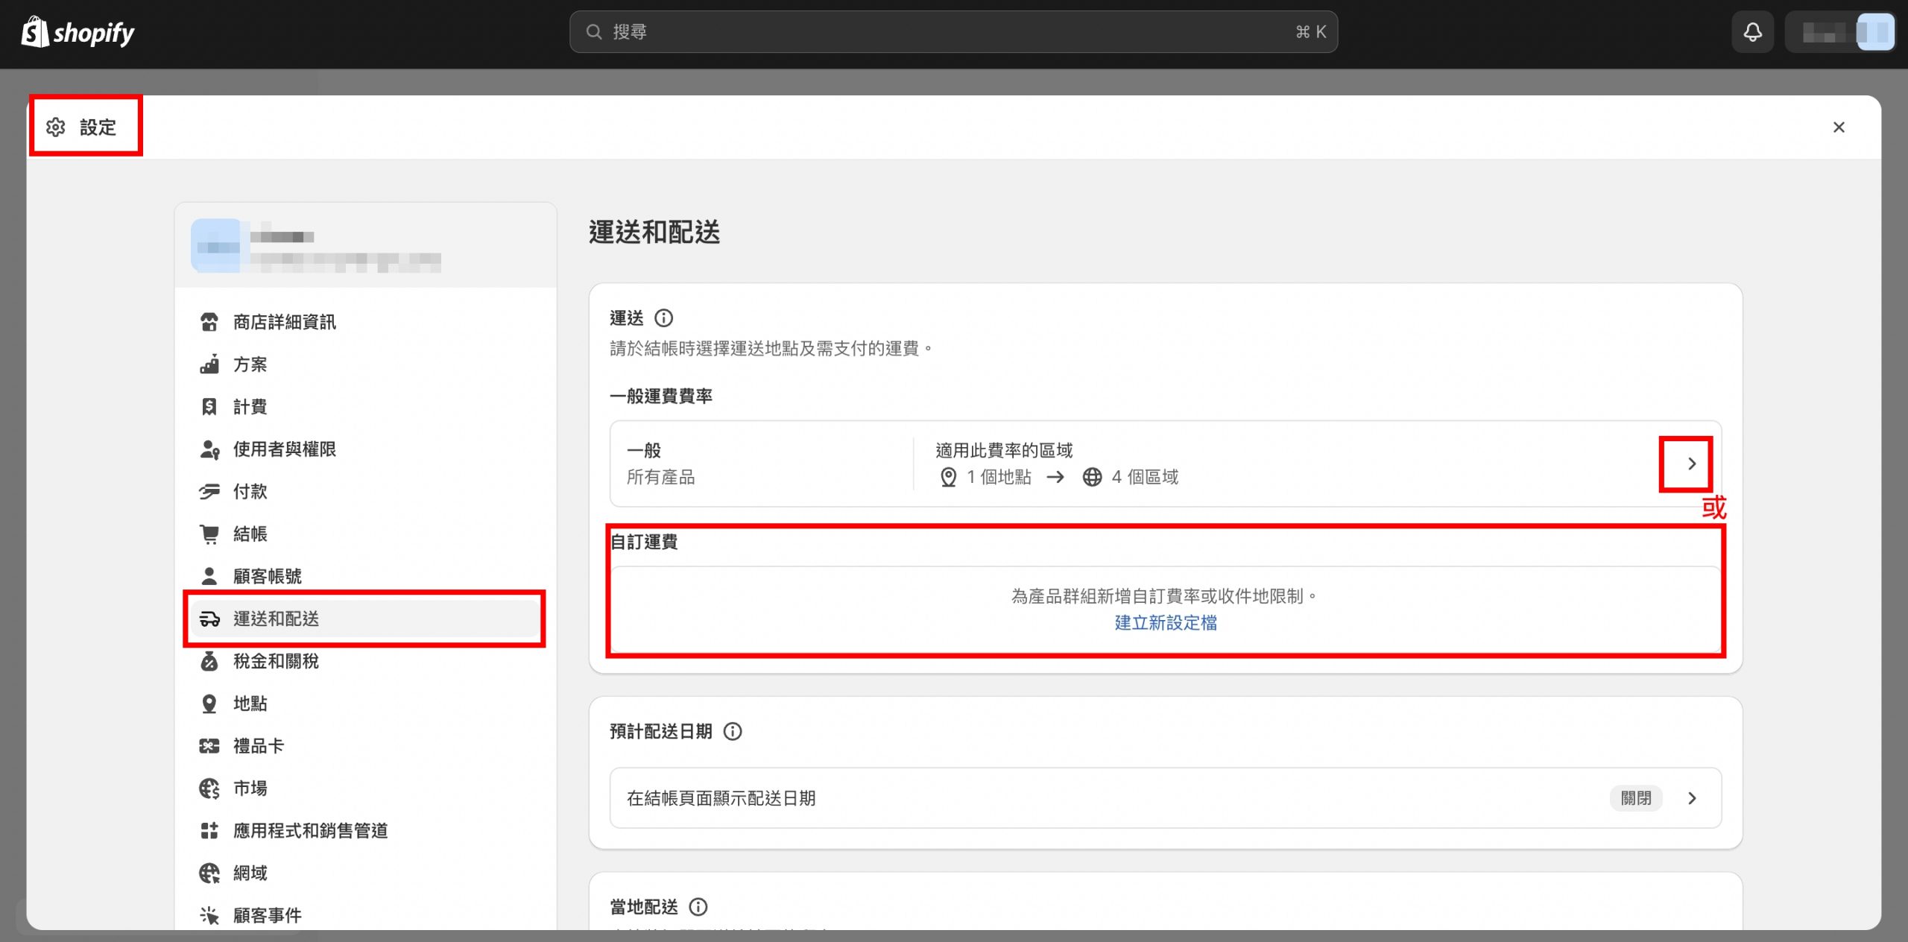Open 使用者與權限 settings

click(x=284, y=449)
